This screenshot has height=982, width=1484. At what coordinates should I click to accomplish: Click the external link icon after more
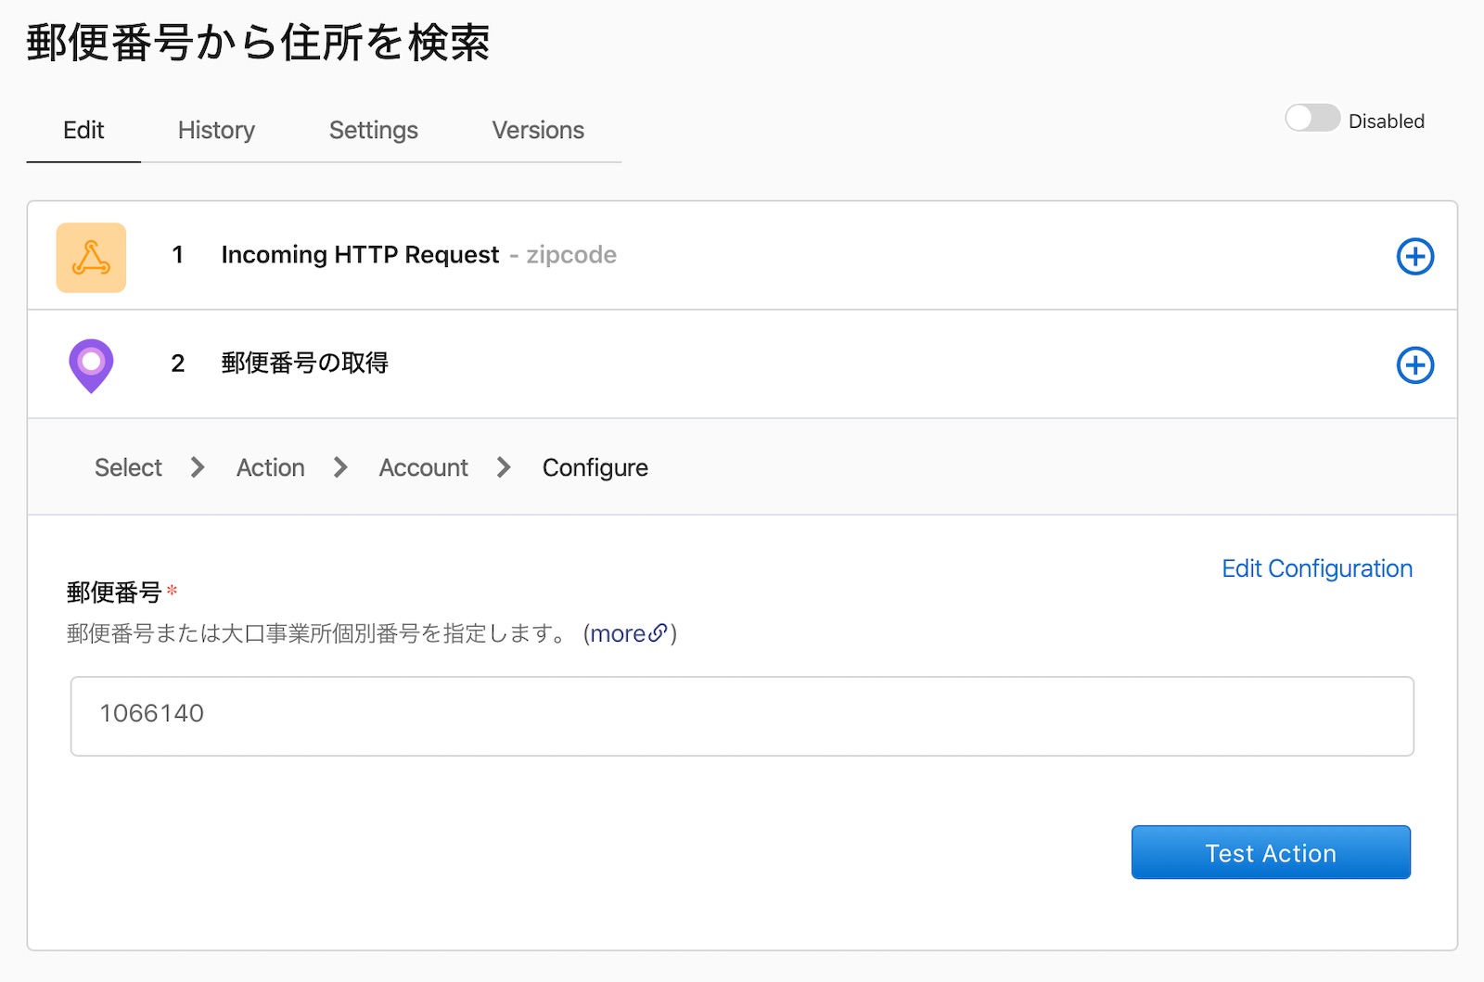660,633
